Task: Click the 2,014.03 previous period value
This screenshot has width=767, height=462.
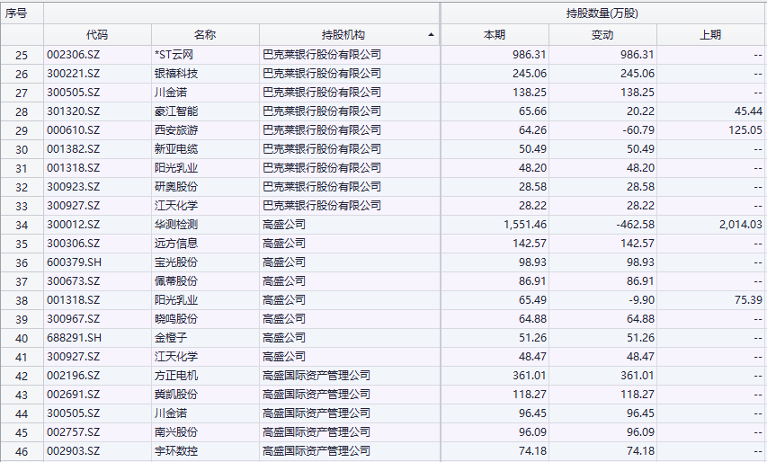Action: [x=741, y=225]
